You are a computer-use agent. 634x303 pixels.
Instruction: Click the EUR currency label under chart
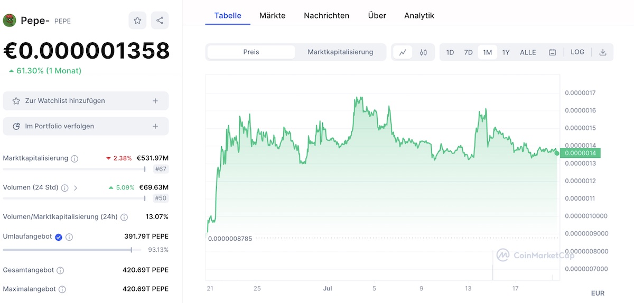click(598, 293)
